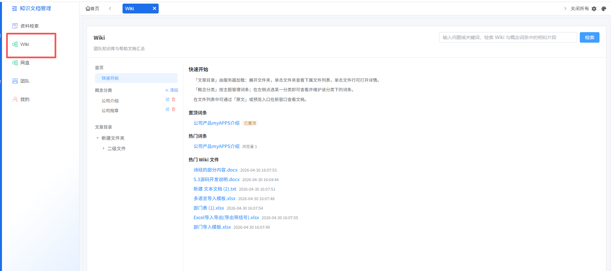This screenshot has width=611, height=271.
Task: Switch to the 首页 tab
Action: point(92,9)
